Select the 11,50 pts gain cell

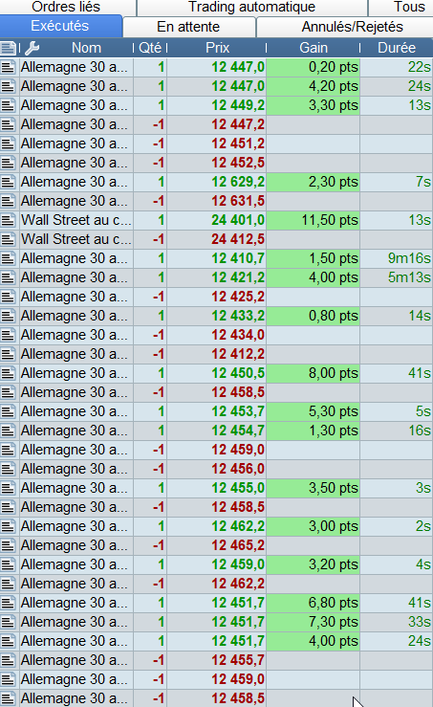coord(314,220)
